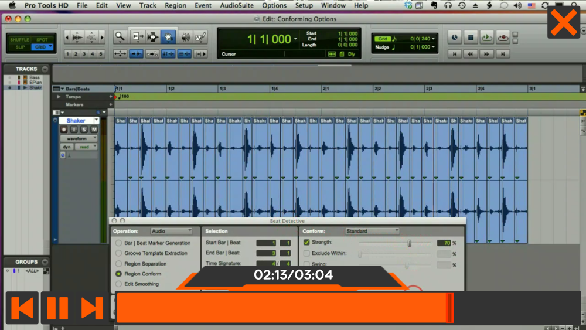
Task: Adjust the Exclude Within slider
Action: pos(360,254)
